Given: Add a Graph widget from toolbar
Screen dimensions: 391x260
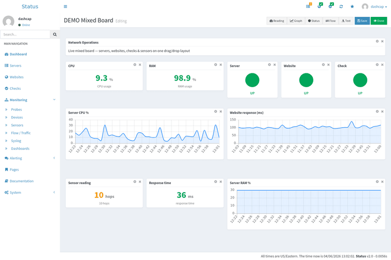Looking at the screenshot, I should click(x=296, y=21).
